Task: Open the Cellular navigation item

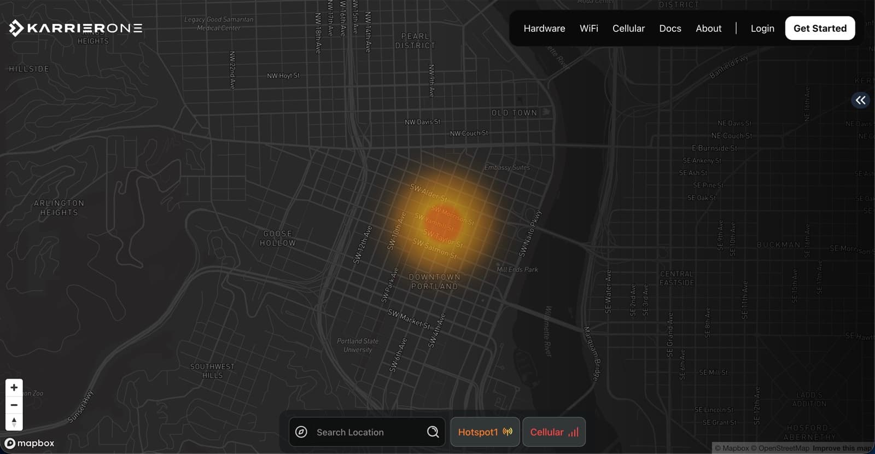Action: [628, 28]
